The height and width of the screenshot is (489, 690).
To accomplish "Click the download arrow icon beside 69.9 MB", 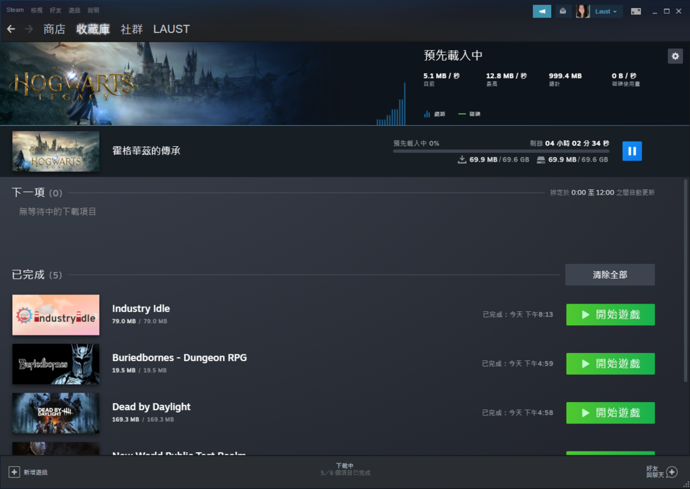I will [462, 160].
